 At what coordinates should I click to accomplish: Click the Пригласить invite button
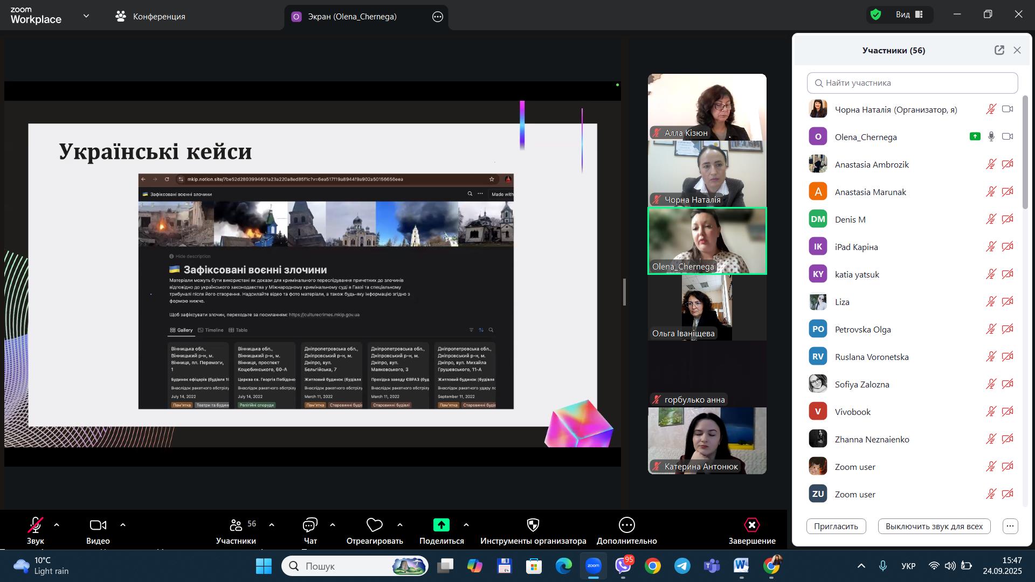coord(836,526)
